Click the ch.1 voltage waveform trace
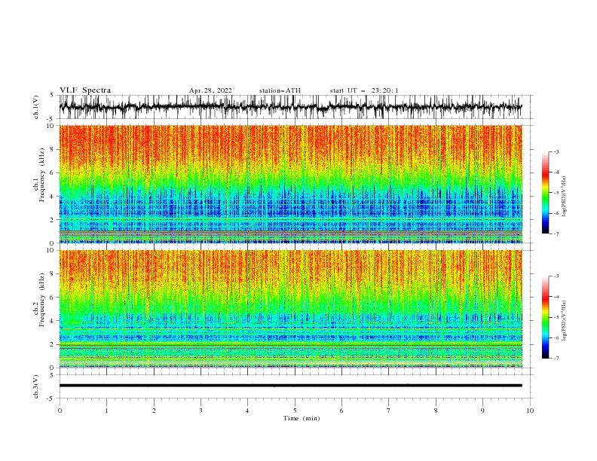The height and width of the screenshot is (461, 597). [290, 107]
